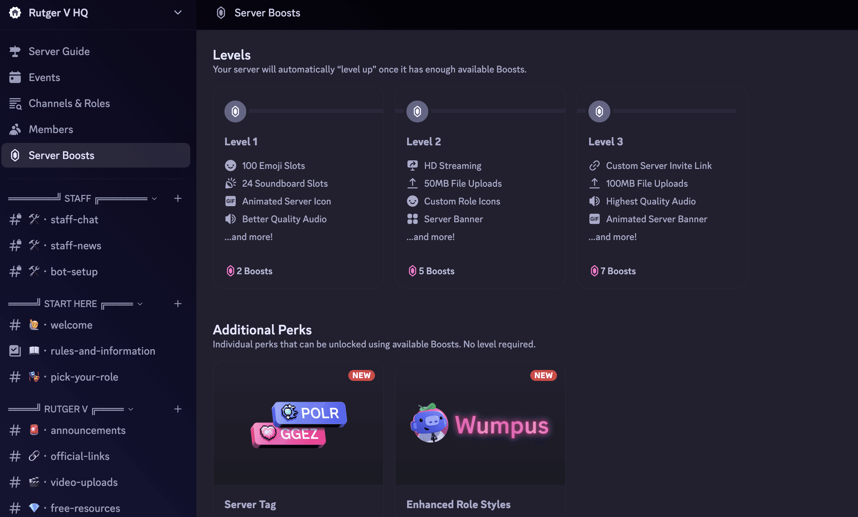This screenshot has height=517, width=858.
Task: Click the Level 1 boost badge icon
Action: tap(235, 111)
